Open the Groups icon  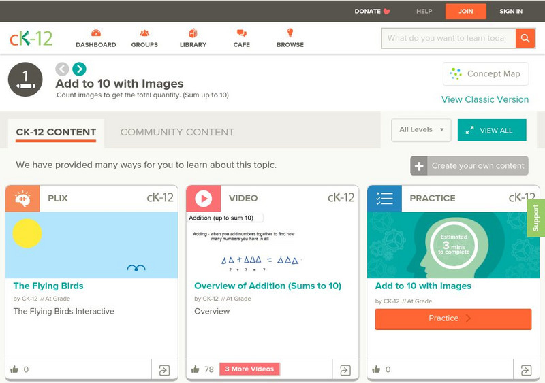tap(144, 33)
